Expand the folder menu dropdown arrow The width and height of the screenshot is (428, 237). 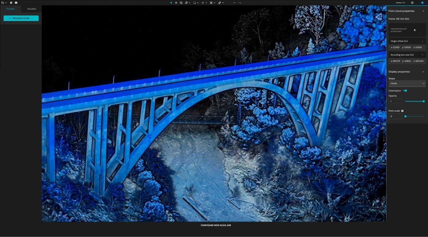point(6,3)
